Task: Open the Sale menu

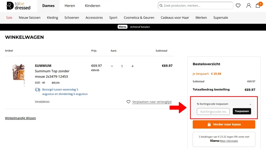Action: pyautogui.click(x=9, y=17)
